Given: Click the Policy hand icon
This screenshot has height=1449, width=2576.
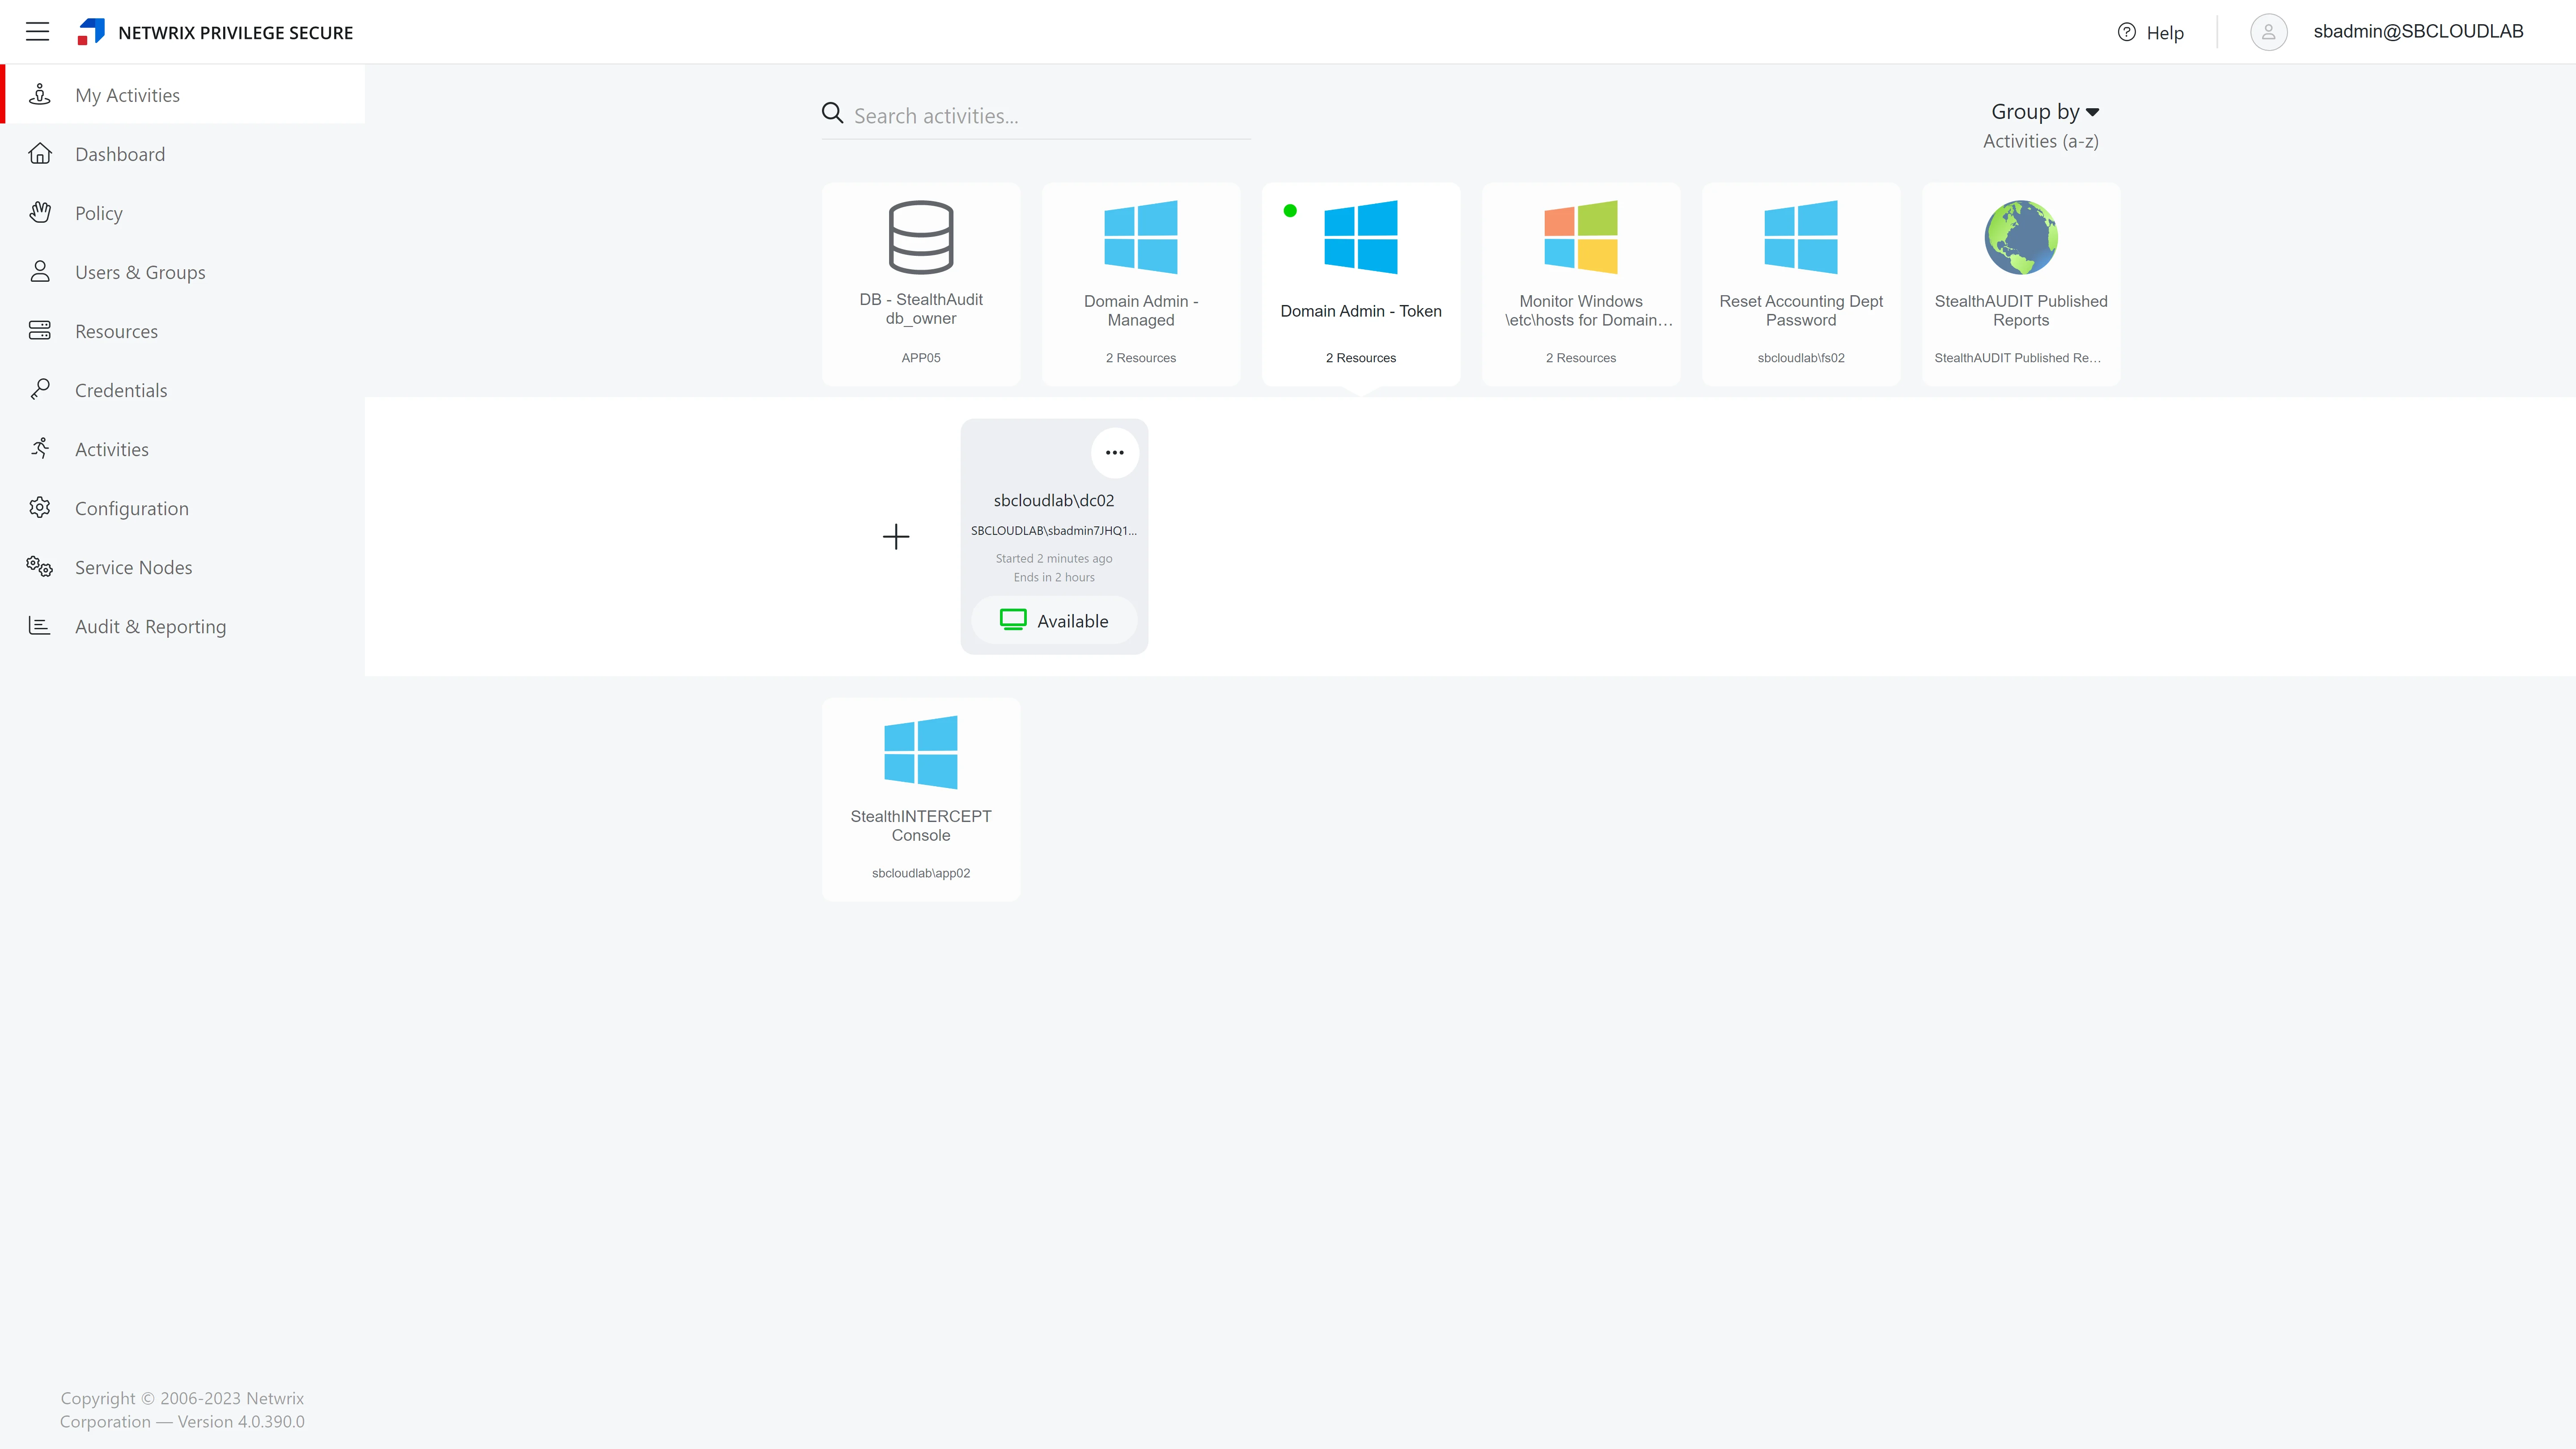Looking at the screenshot, I should 40,212.
